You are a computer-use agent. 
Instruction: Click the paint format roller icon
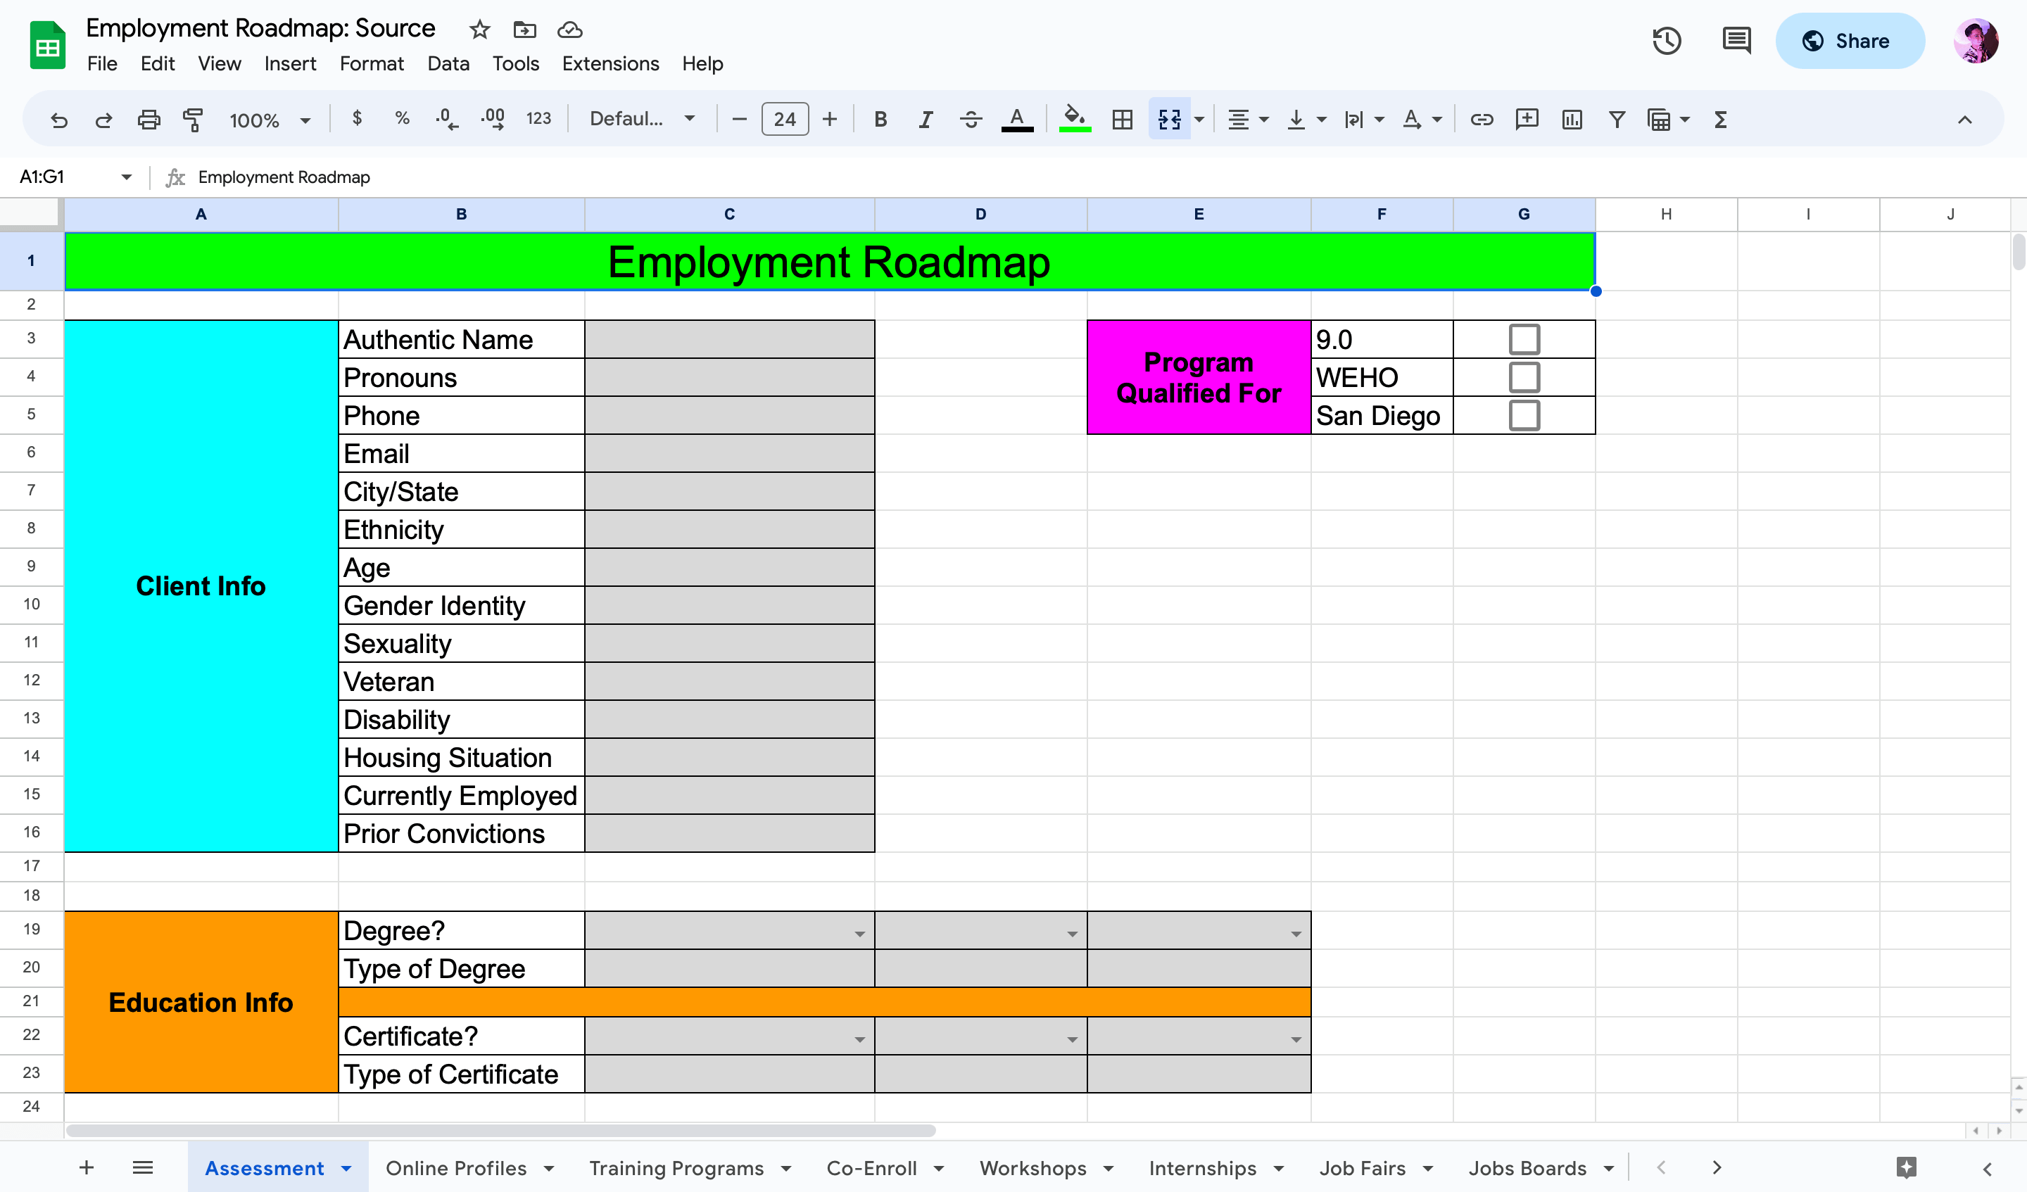point(193,120)
